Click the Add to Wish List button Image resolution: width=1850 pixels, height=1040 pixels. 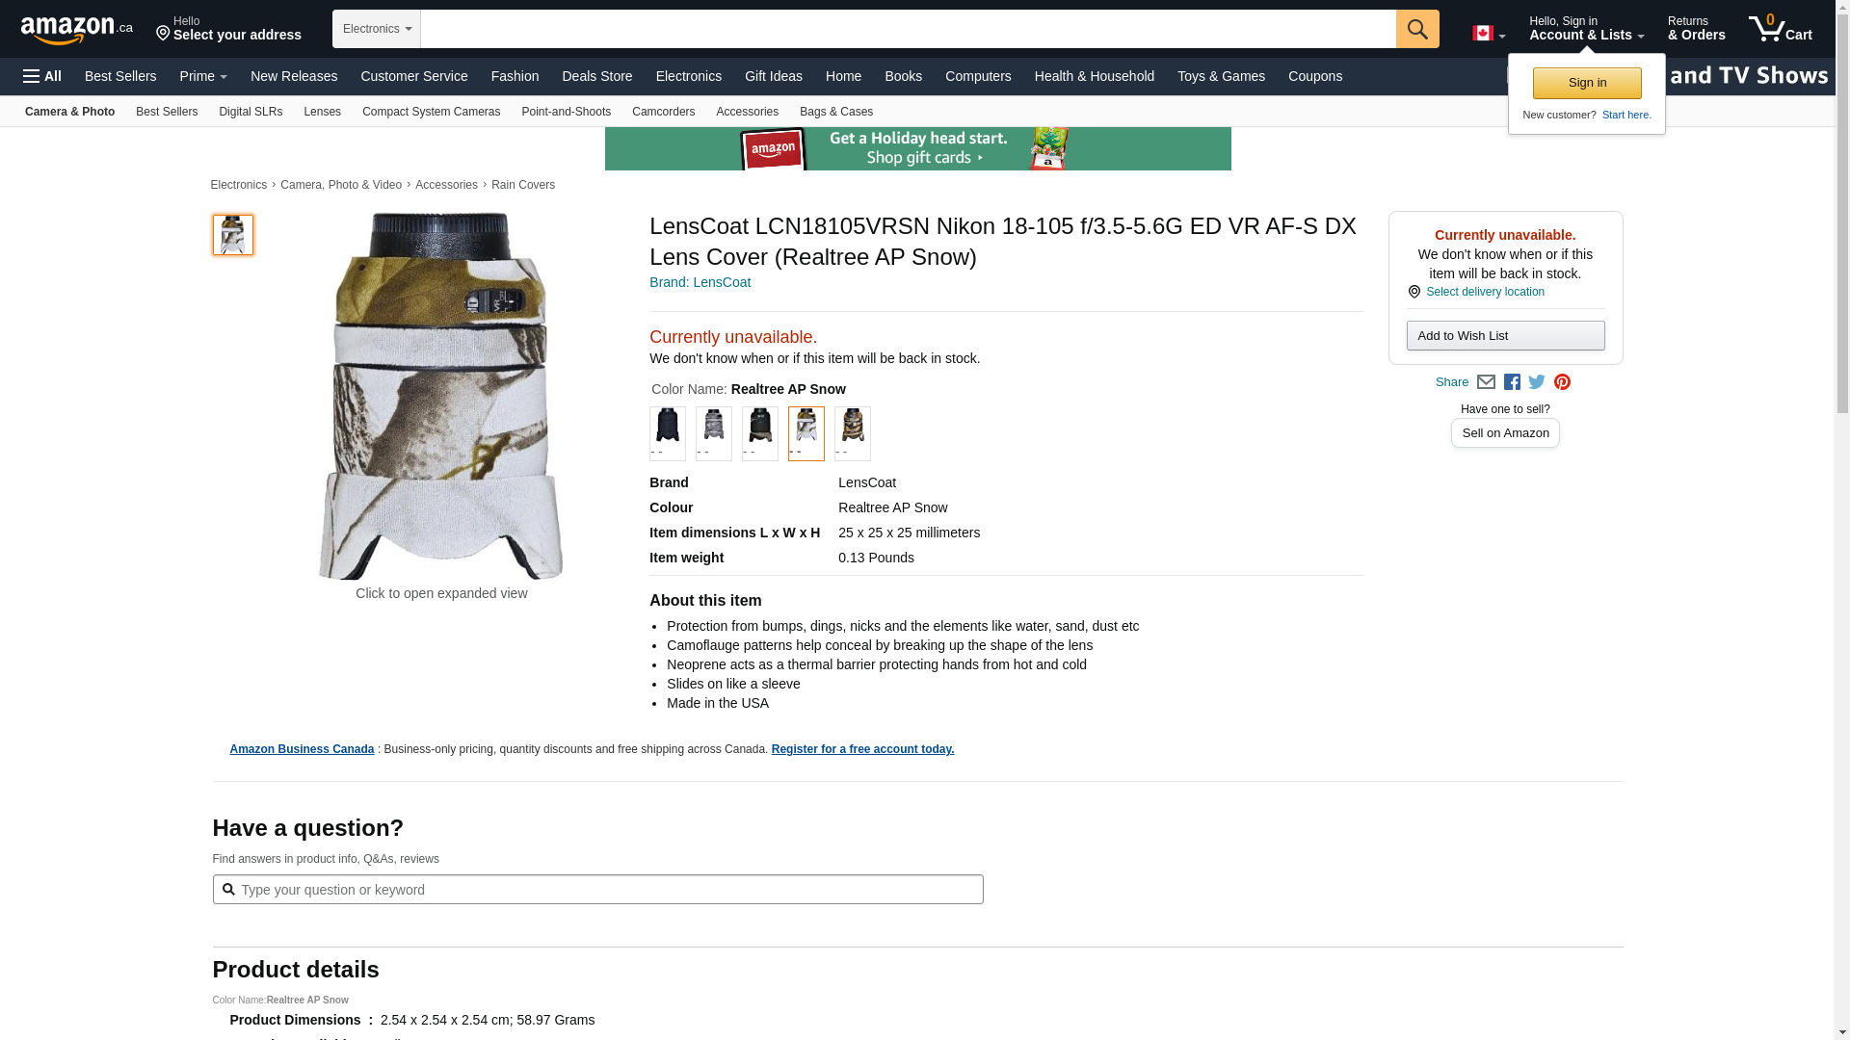1505,335
